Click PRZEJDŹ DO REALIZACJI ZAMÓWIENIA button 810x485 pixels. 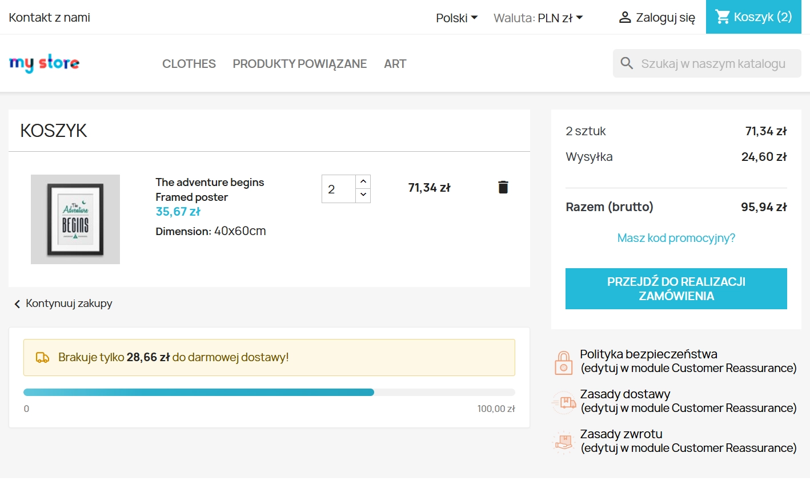point(676,288)
